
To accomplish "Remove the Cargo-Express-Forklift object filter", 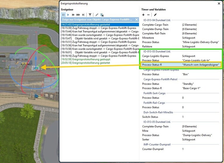I will [x=136, y=20].
